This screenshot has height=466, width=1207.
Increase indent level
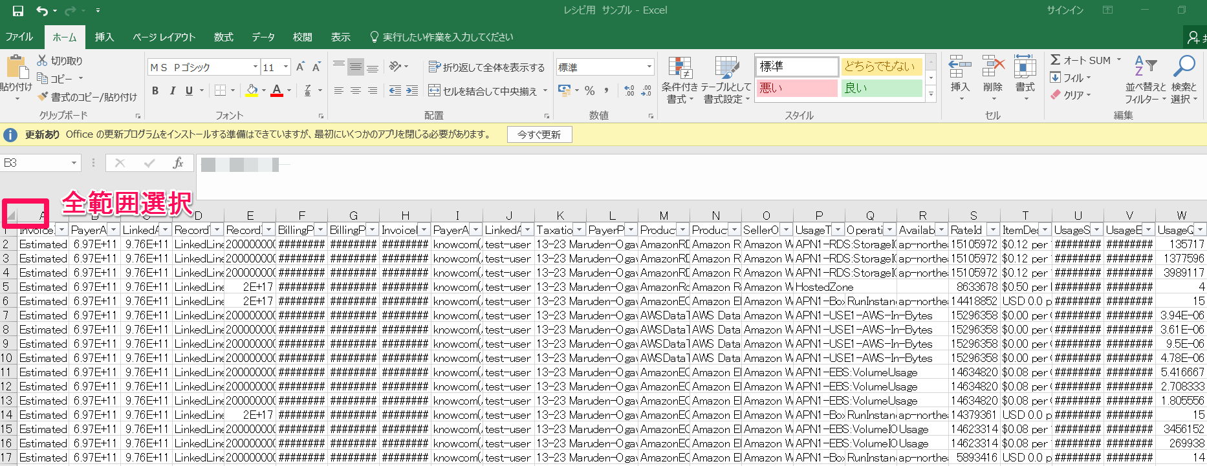[x=412, y=90]
